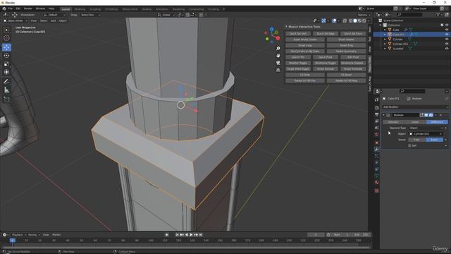Click the Blender logo menu icon
Image resolution: width=451 pixels, height=254 pixels.
click(x=4, y=8)
